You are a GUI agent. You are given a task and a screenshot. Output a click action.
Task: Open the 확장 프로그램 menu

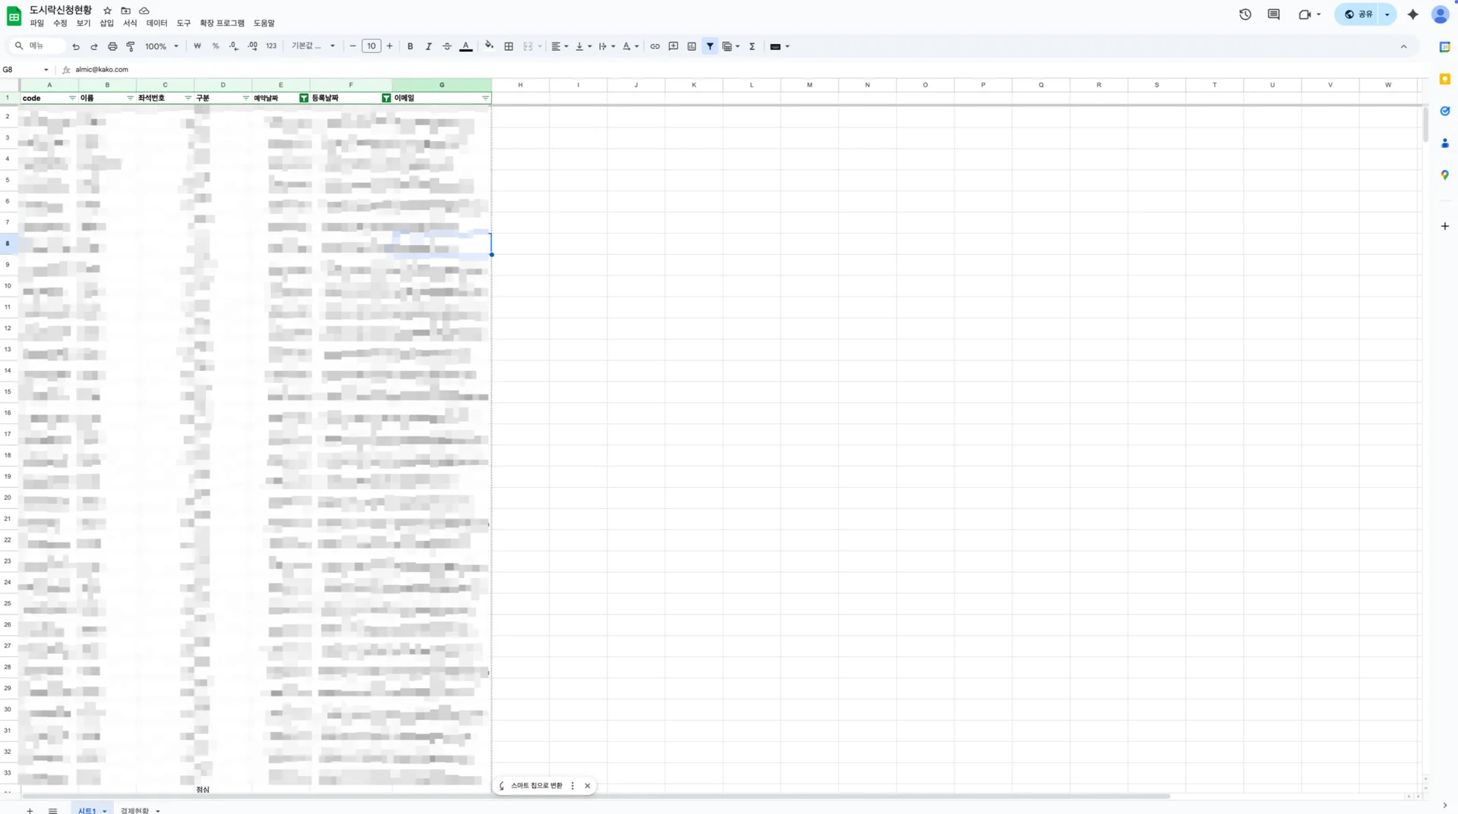222,24
